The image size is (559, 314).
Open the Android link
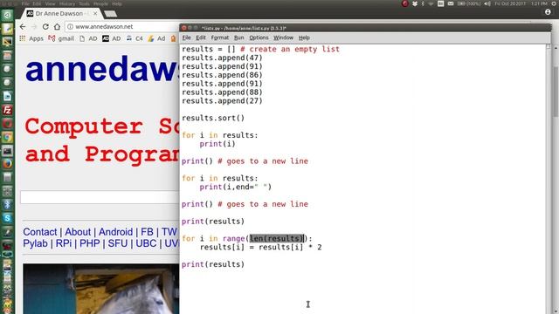click(115, 232)
